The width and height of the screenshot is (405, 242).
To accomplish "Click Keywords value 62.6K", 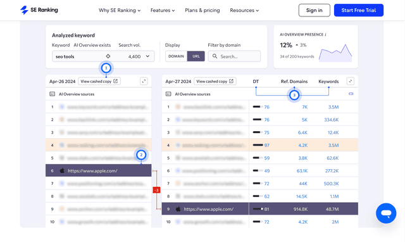I will [x=333, y=158].
